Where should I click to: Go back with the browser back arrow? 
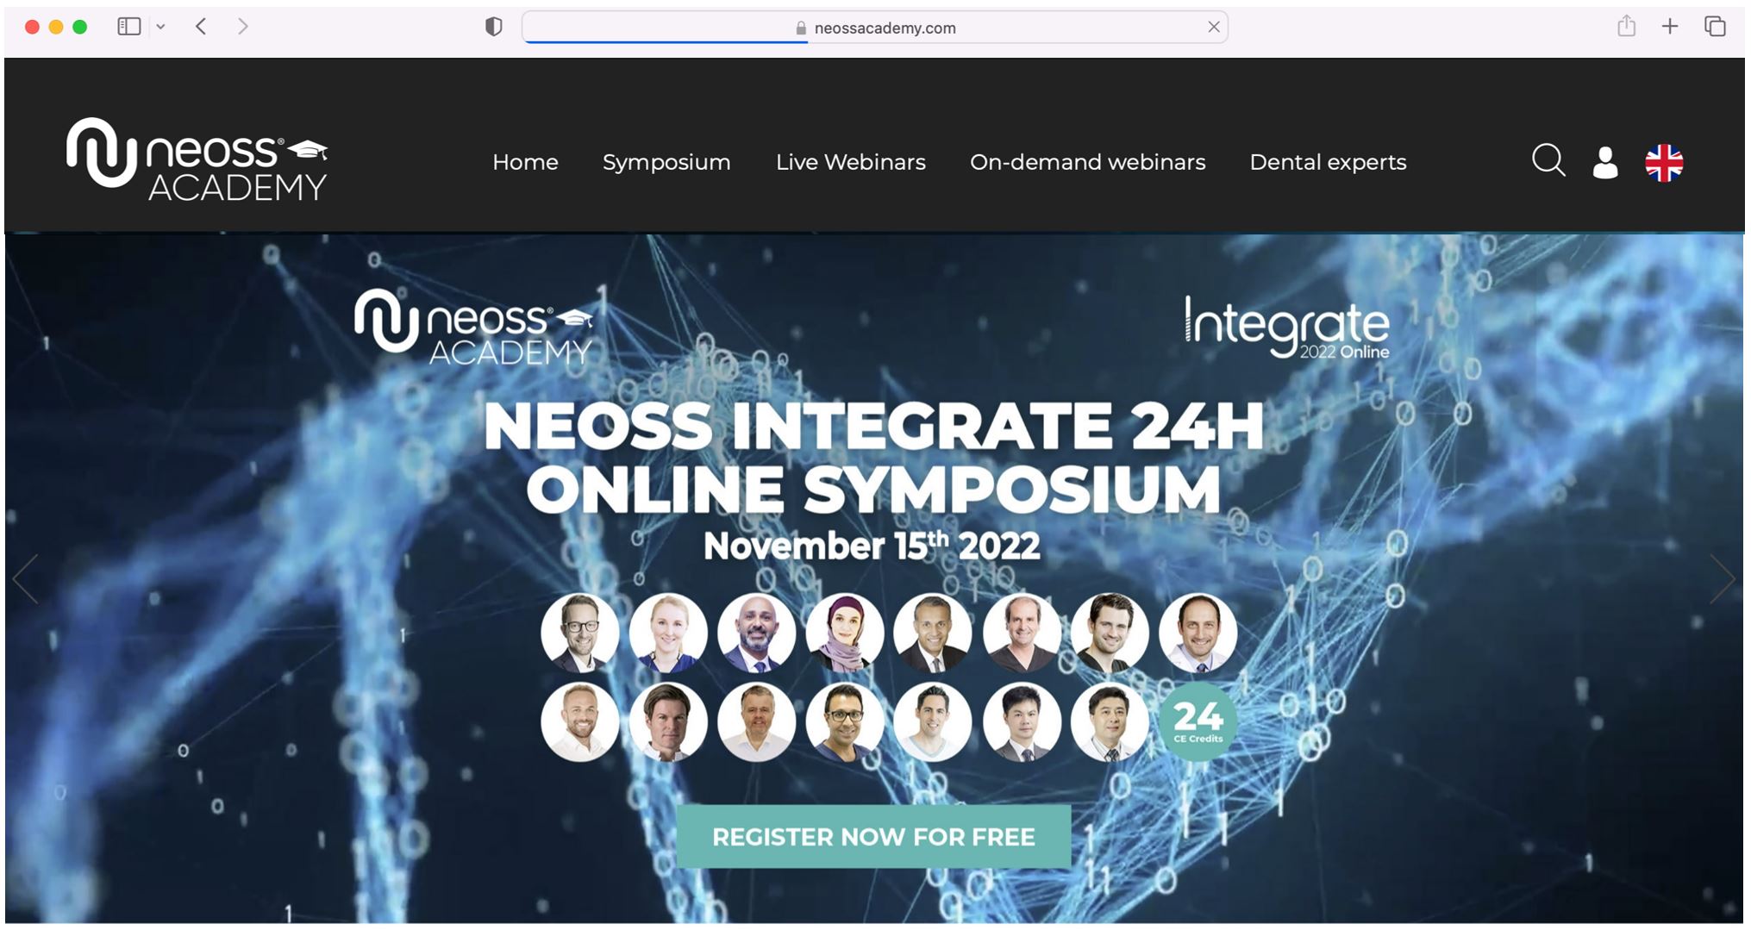point(201,27)
